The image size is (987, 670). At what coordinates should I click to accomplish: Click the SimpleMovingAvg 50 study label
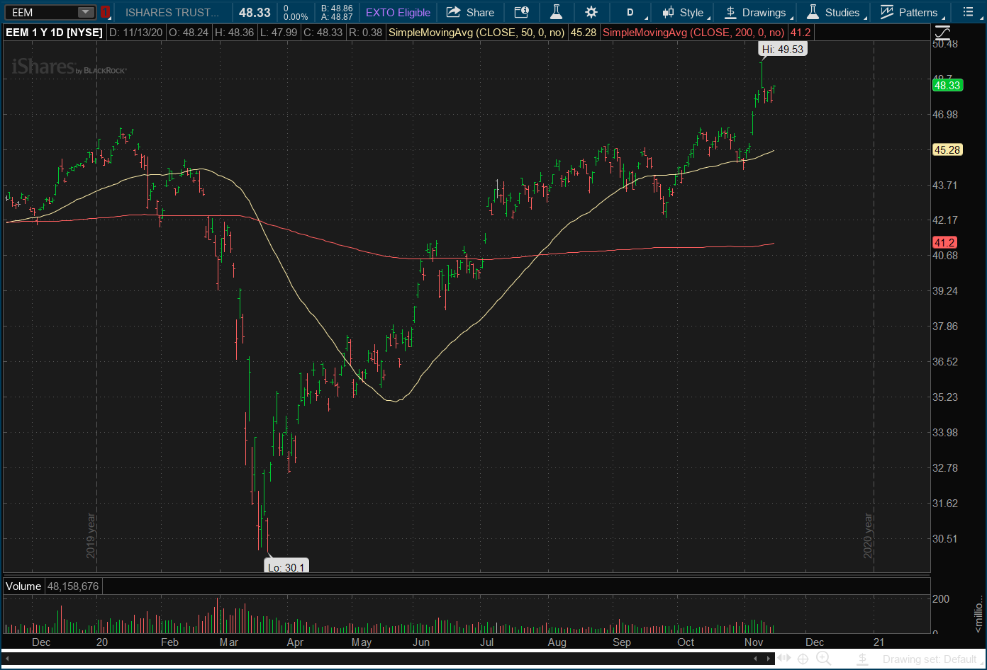tap(476, 33)
